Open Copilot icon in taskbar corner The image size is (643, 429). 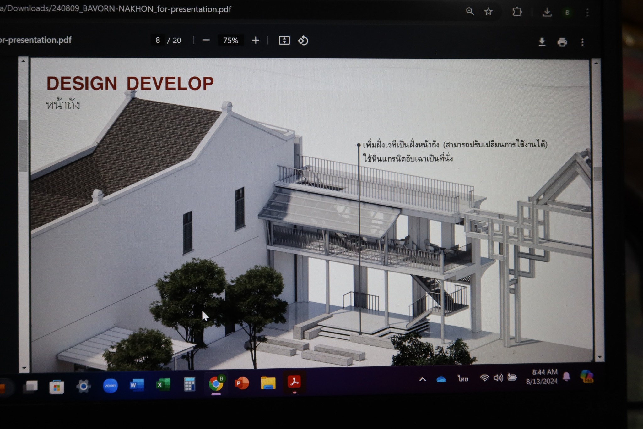(x=586, y=376)
